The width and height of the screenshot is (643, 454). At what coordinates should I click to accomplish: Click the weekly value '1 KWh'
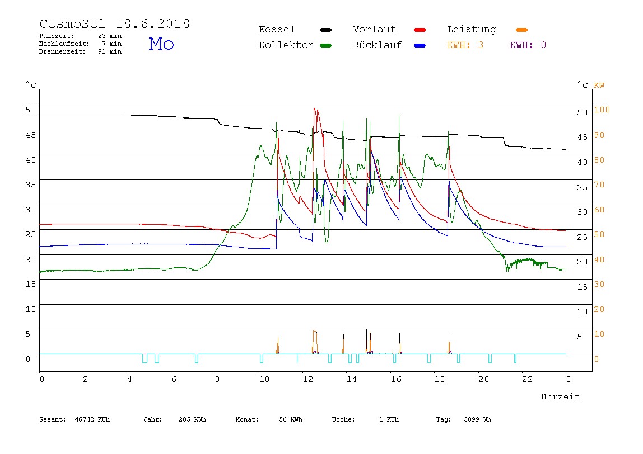pyautogui.click(x=389, y=419)
